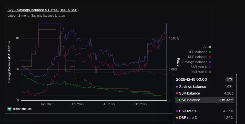
Task: Click the Savings balance legend color square
Action: tap(210, 62)
